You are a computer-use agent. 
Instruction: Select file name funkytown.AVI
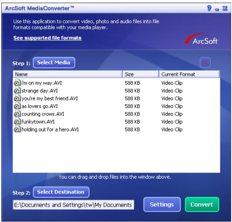pos(38,122)
